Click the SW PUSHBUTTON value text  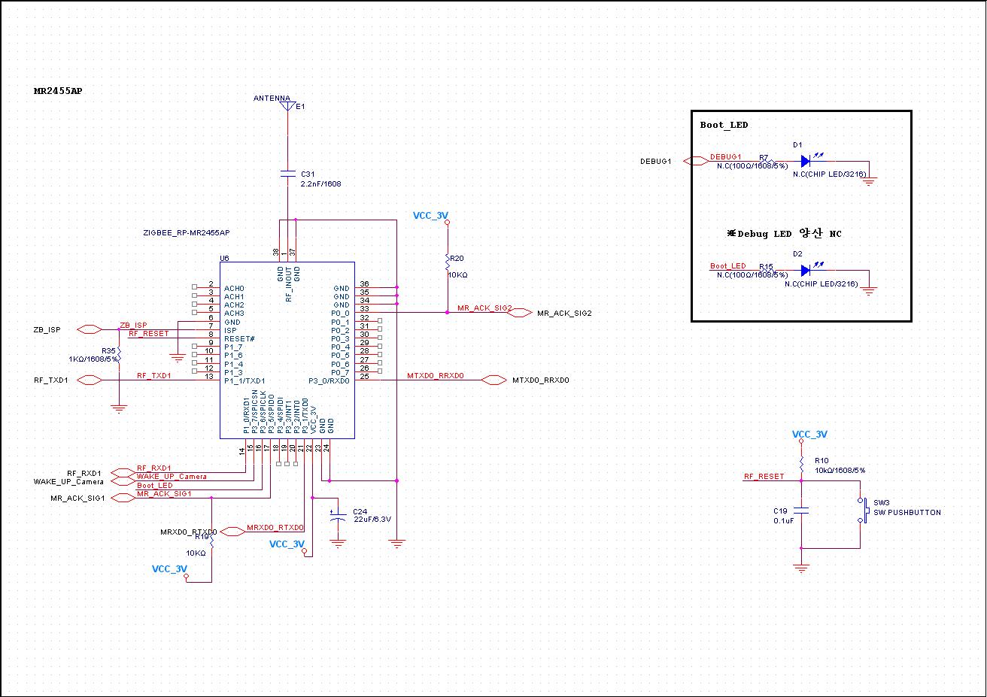click(x=907, y=512)
